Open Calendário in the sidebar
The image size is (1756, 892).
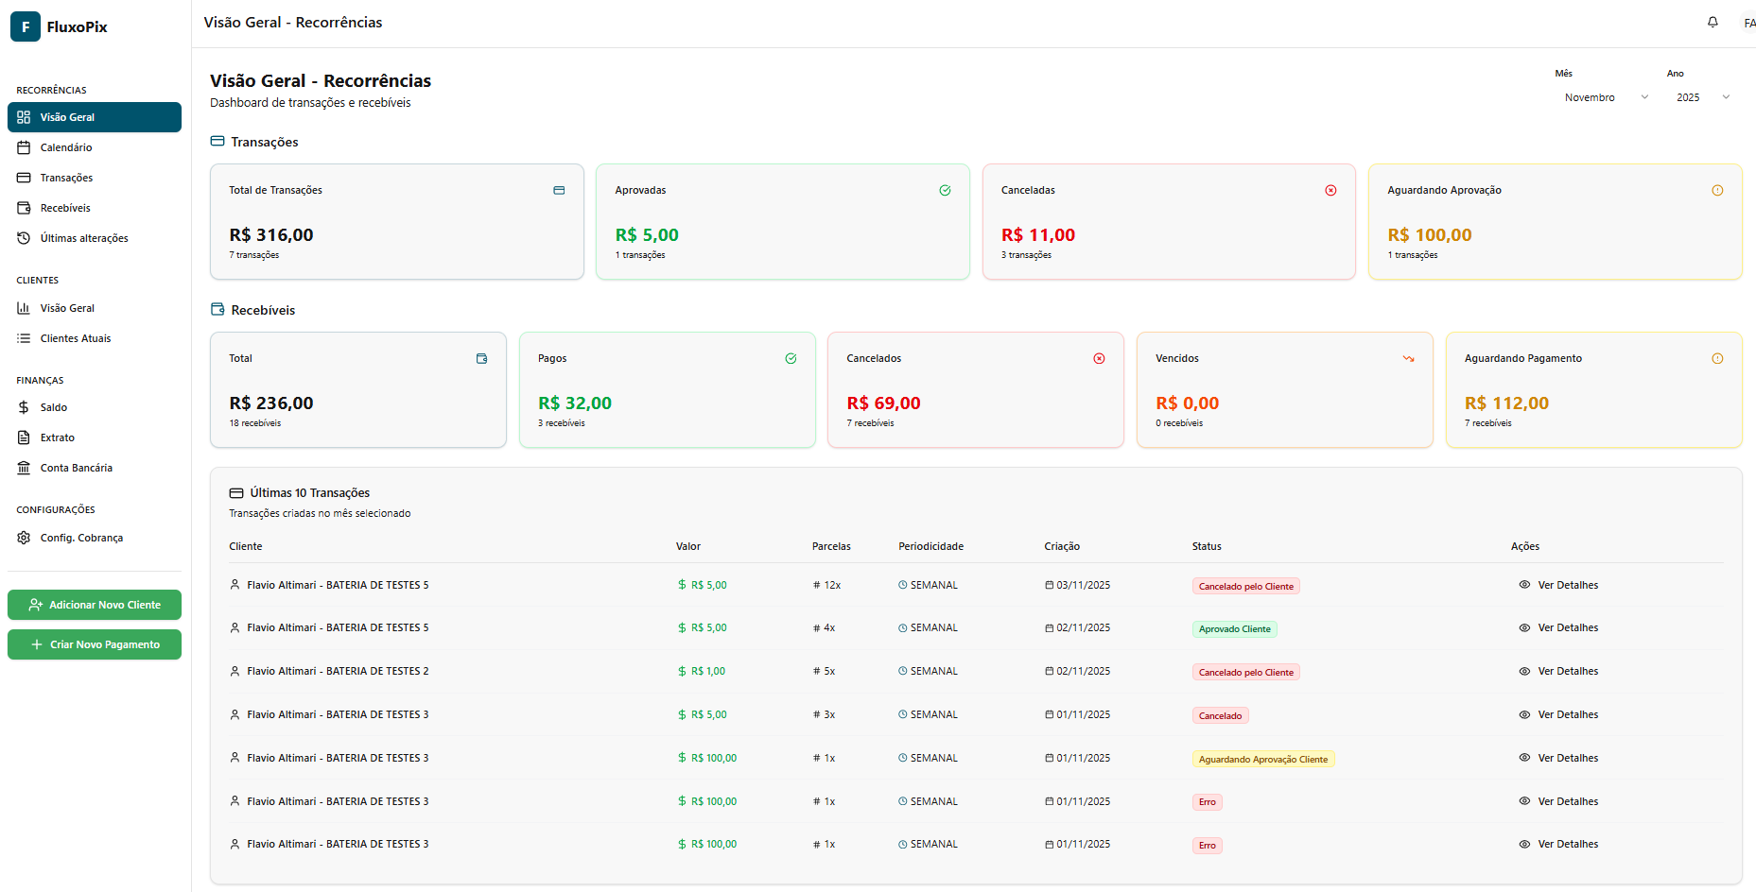coord(66,147)
